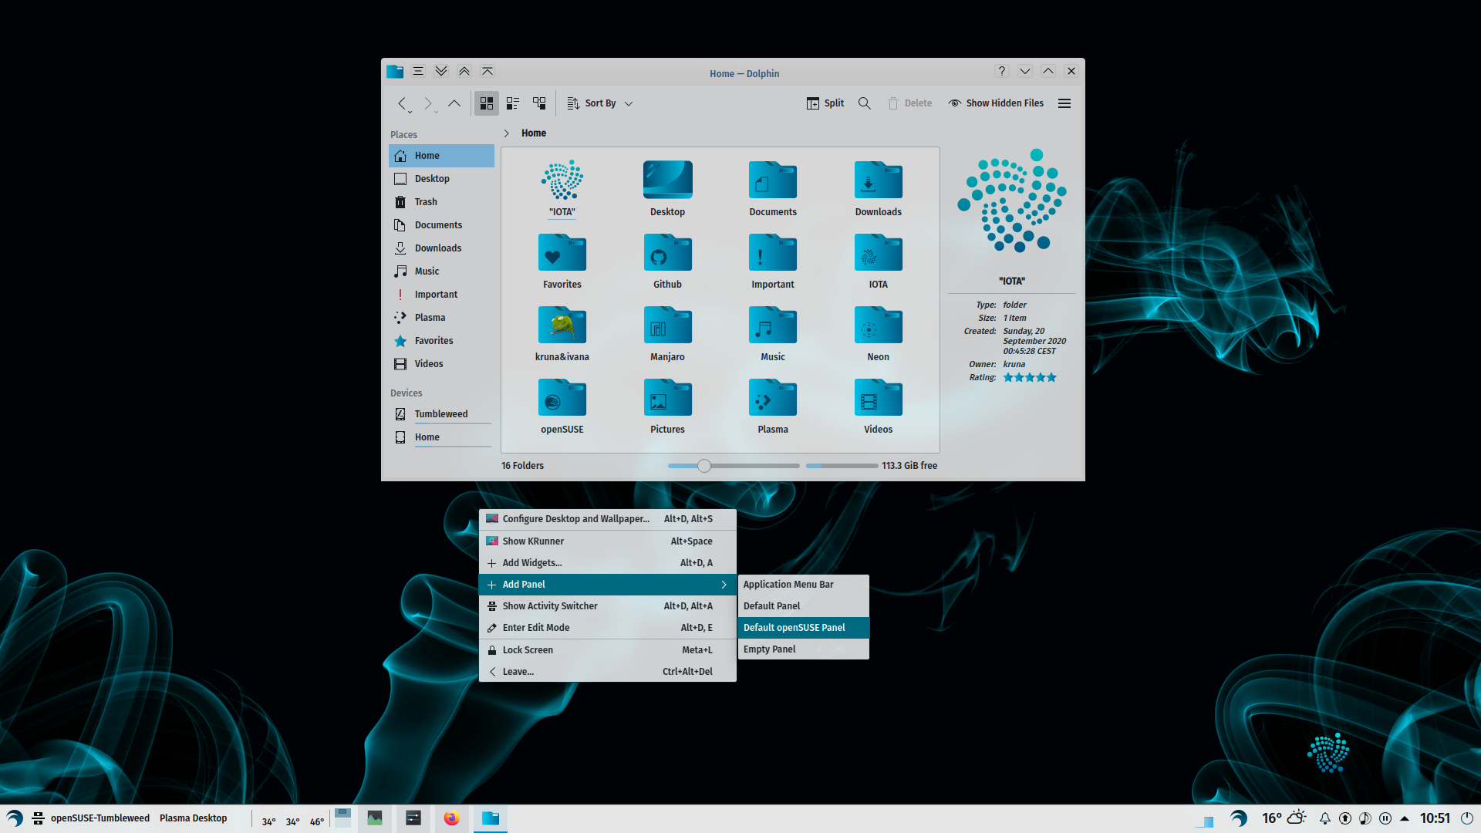Click the titlebar keep-below double chevron
This screenshot has width=1481, height=833.
pyautogui.click(x=441, y=71)
